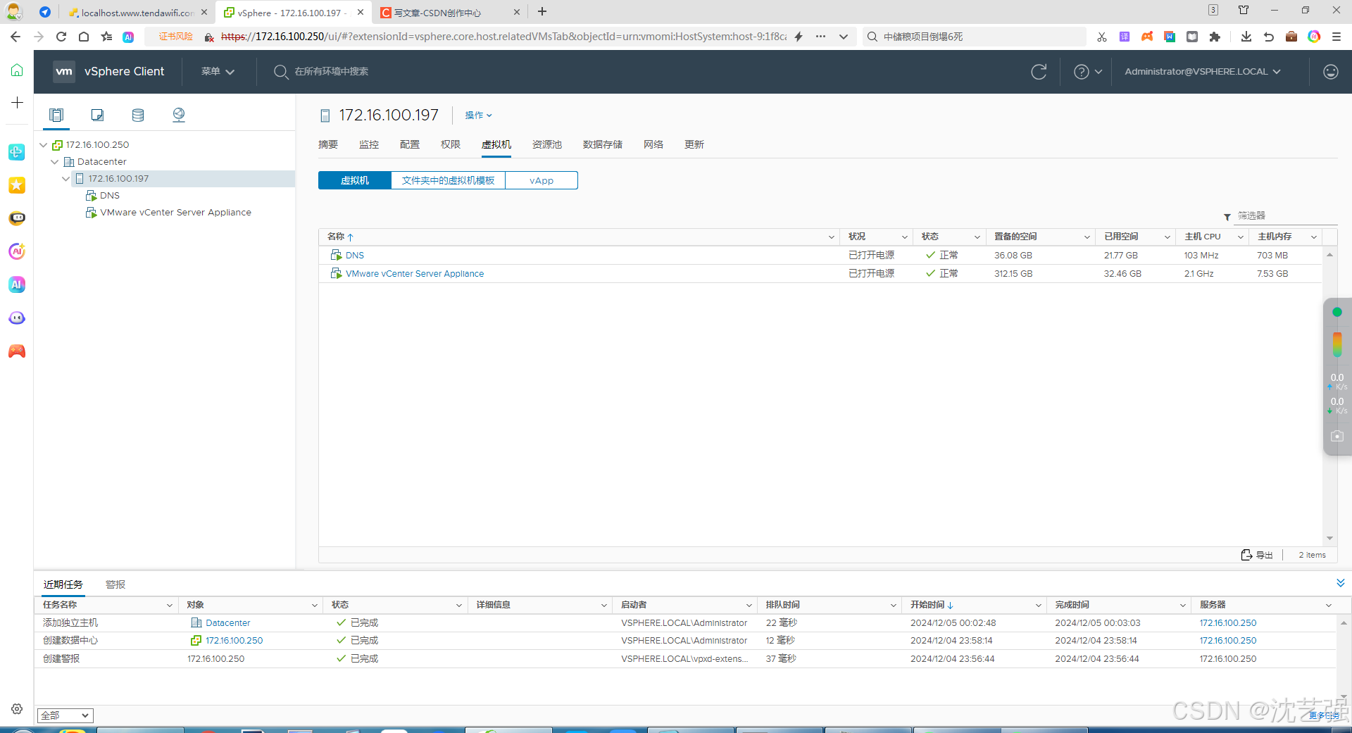Open the 172.16.100.250 object link in 创建数据中心 row
Screen dimensions: 1352x733
pyautogui.click(x=234, y=641)
